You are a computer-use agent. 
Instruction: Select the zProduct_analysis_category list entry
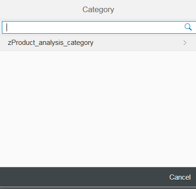tap(98, 43)
